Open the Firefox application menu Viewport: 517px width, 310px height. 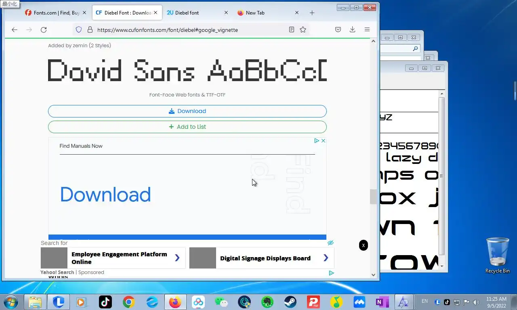click(x=367, y=29)
